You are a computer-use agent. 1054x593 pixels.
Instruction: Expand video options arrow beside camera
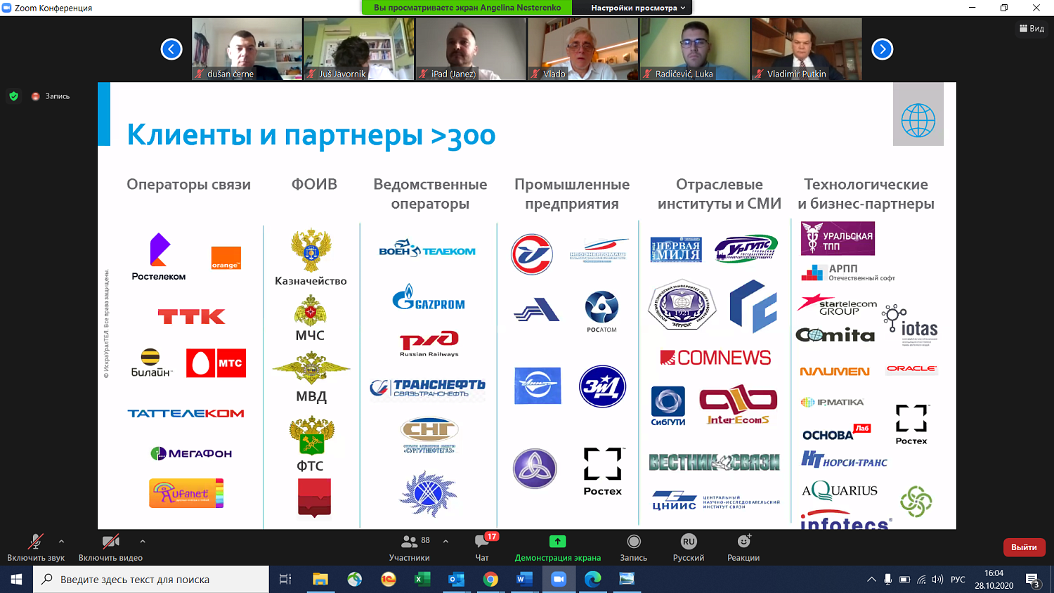pos(143,541)
